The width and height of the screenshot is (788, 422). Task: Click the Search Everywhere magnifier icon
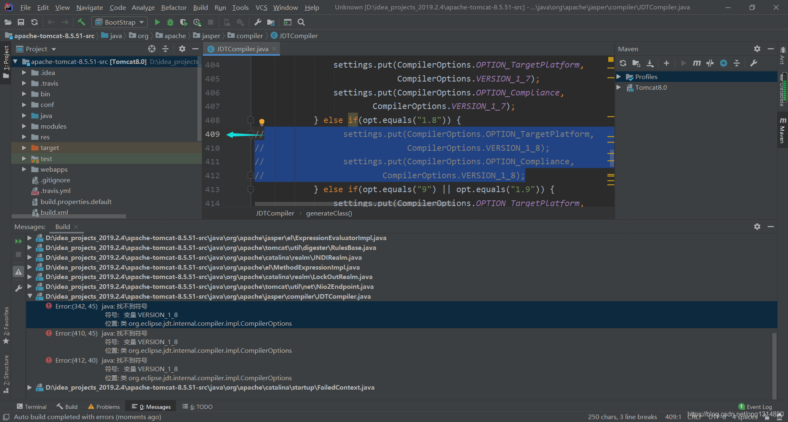pos(301,22)
